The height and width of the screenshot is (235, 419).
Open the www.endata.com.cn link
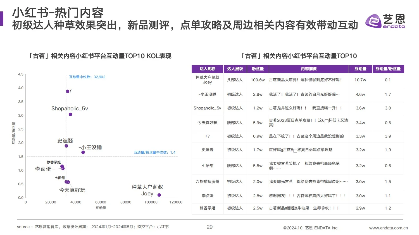click(389, 228)
